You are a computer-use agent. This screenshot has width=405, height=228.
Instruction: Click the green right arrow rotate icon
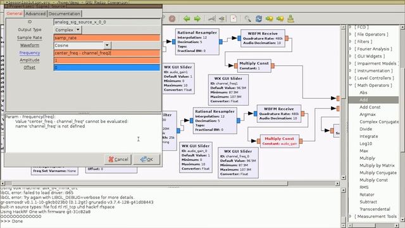[x=197, y=18]
